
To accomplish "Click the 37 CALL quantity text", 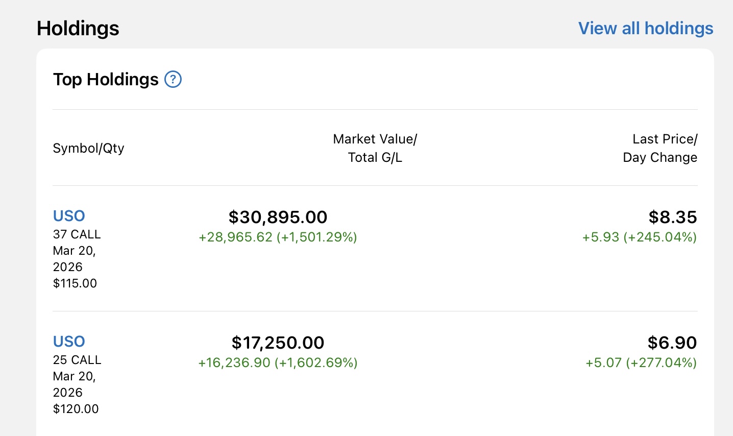I will [77, 234].
